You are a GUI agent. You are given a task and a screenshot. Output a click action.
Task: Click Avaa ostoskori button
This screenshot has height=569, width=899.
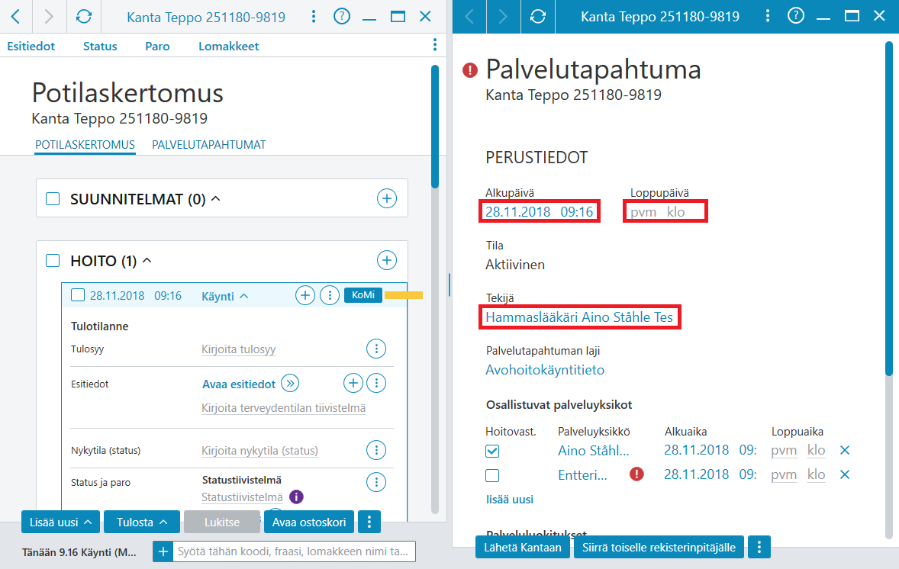pos(309,522)
